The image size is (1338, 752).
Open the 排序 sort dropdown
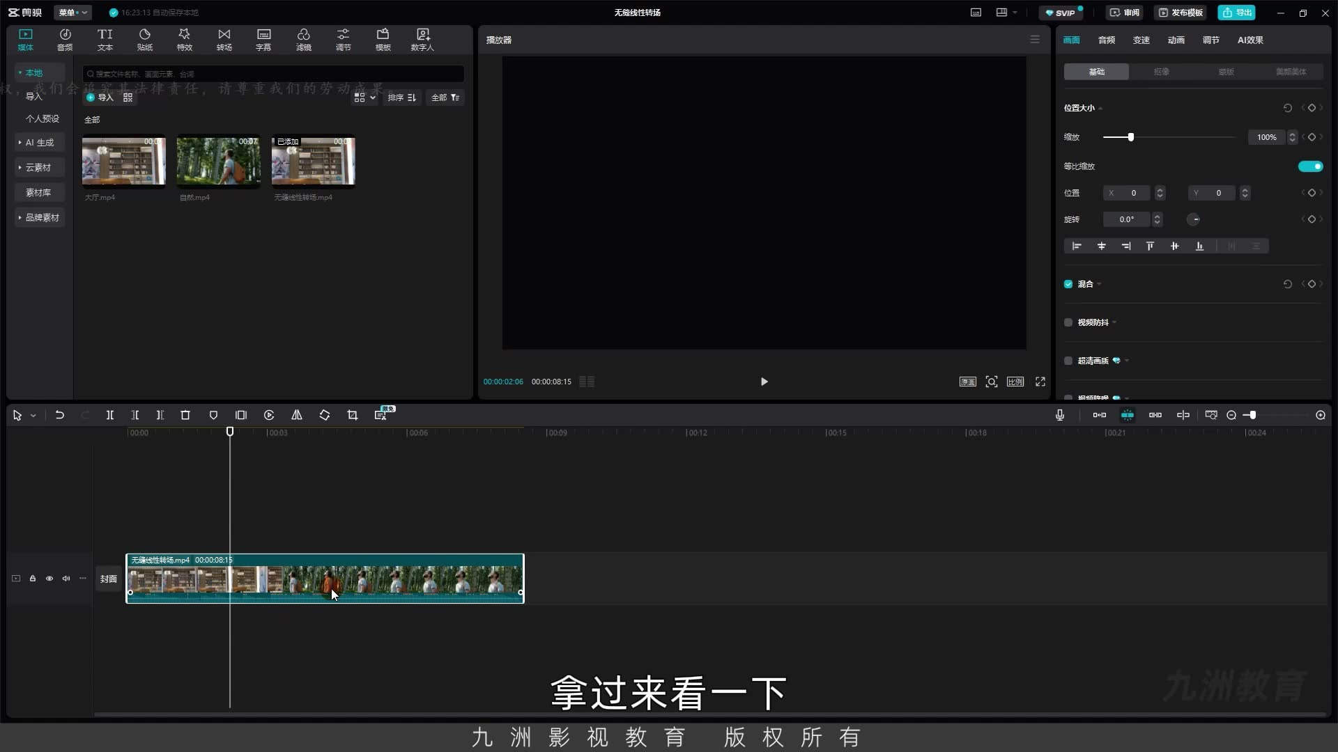(x=402, y=97)
